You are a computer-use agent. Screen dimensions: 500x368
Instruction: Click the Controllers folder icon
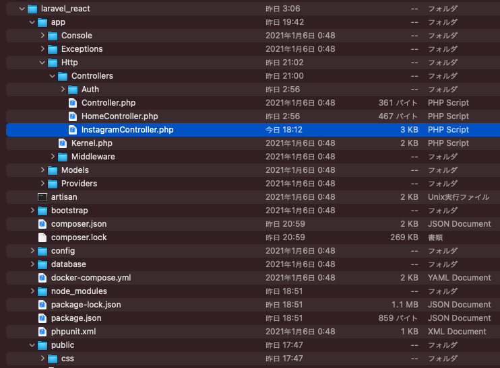pos(63,76)
